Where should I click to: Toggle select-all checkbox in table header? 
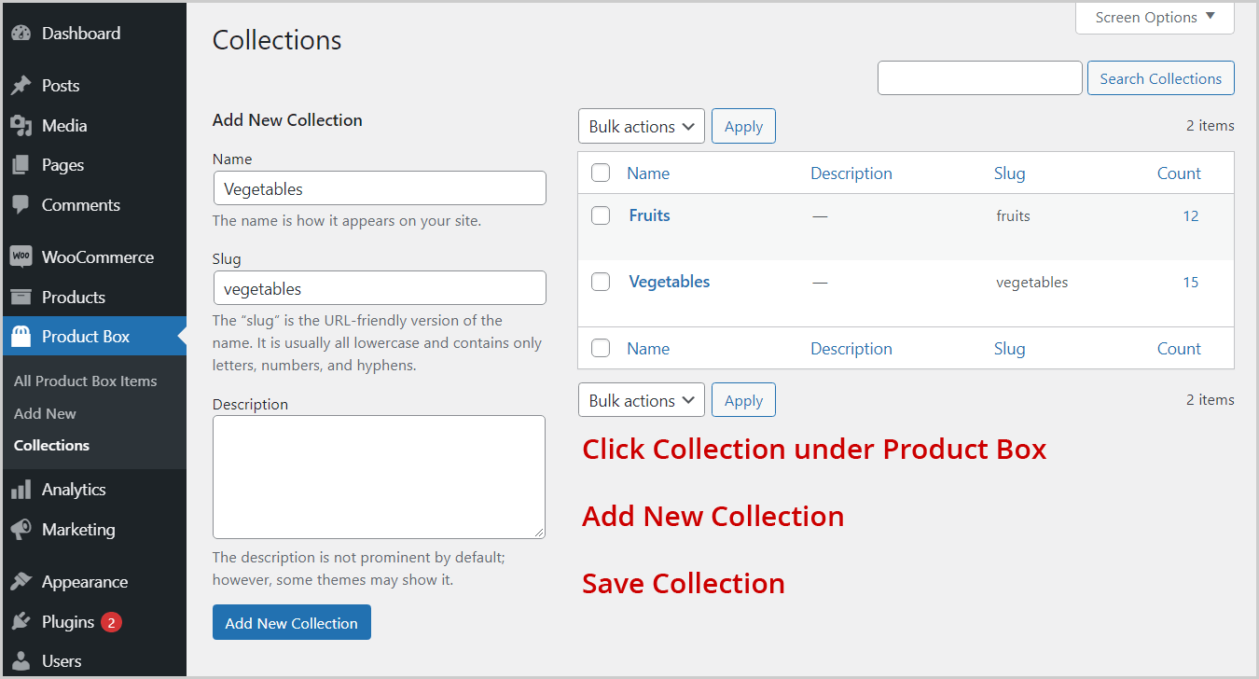coord(602,173)
